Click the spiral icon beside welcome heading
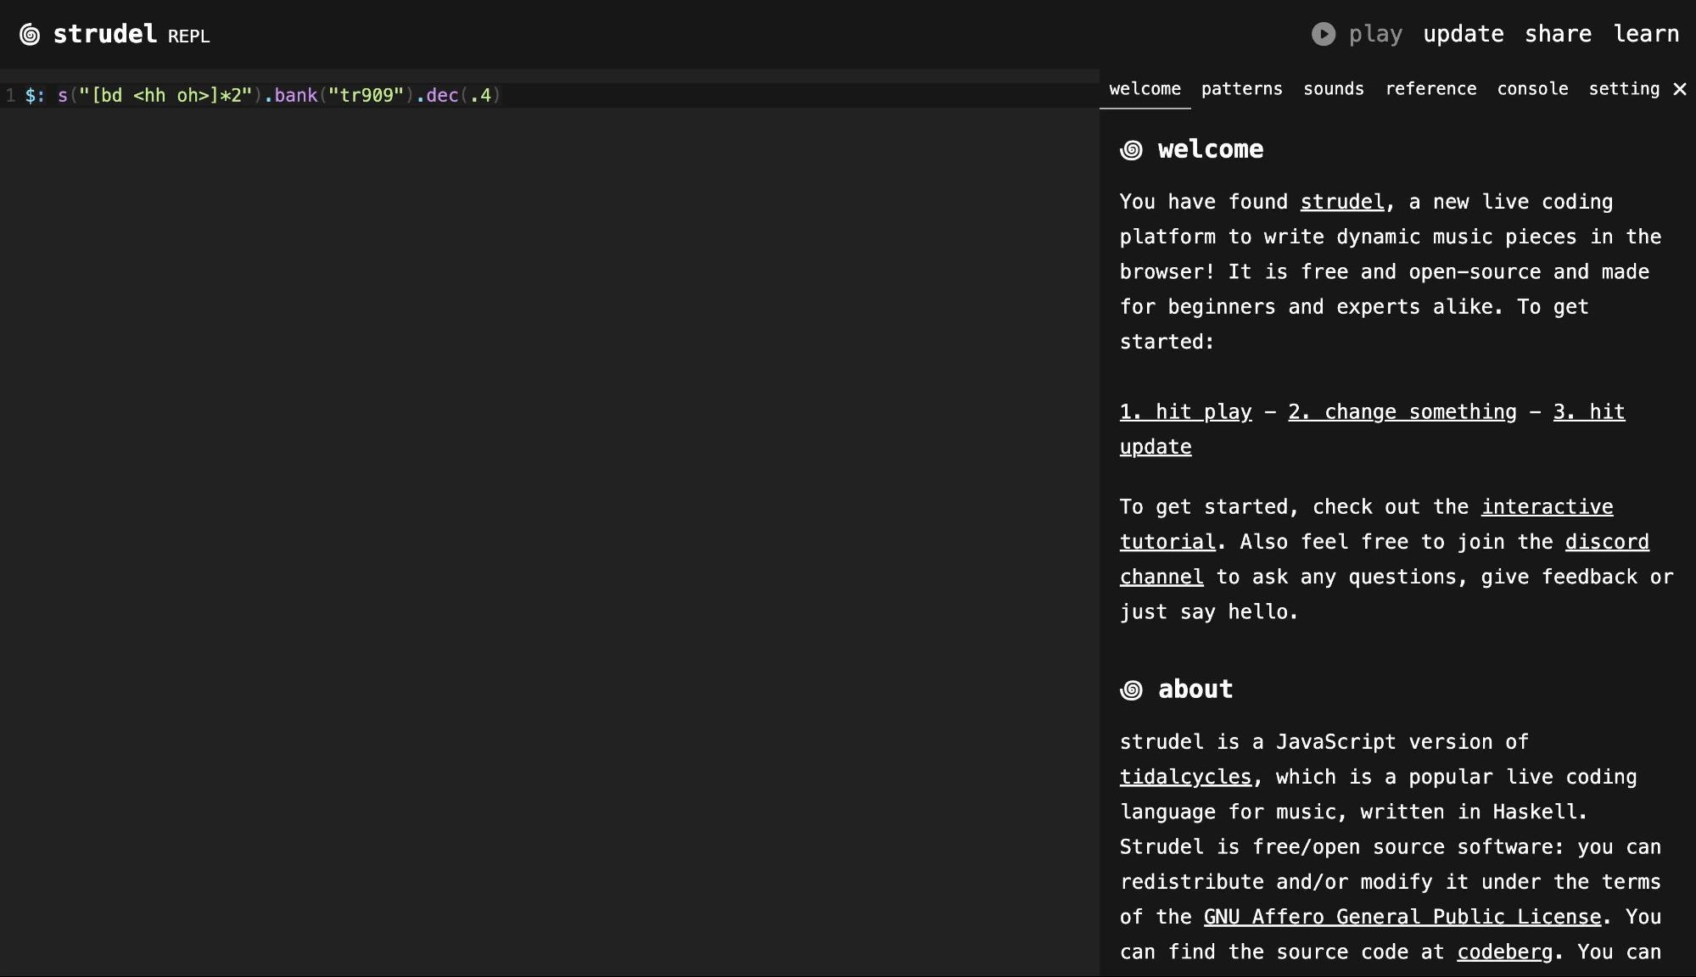This screenshot has height=977, width=1696. [1131, 150]
